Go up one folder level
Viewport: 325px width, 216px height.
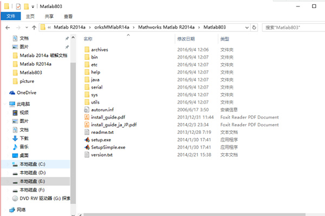pyautogui.click(x=34, y=28)
